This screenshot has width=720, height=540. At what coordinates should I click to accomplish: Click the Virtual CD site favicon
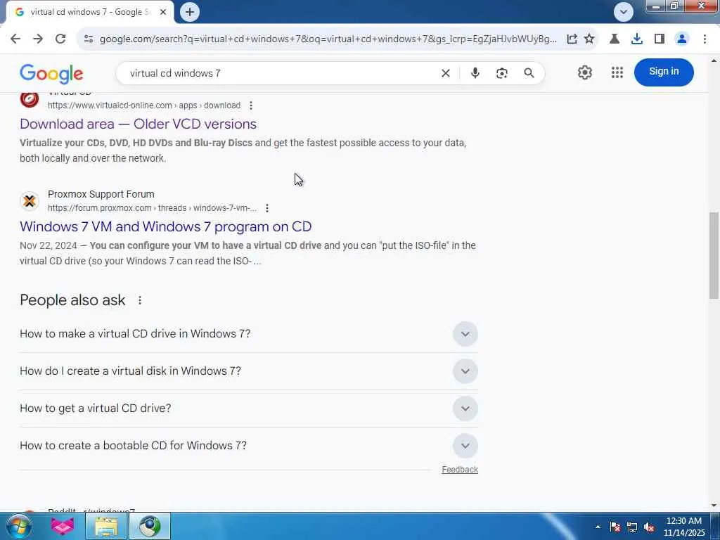pyautogui.click(x=30, y=98)
